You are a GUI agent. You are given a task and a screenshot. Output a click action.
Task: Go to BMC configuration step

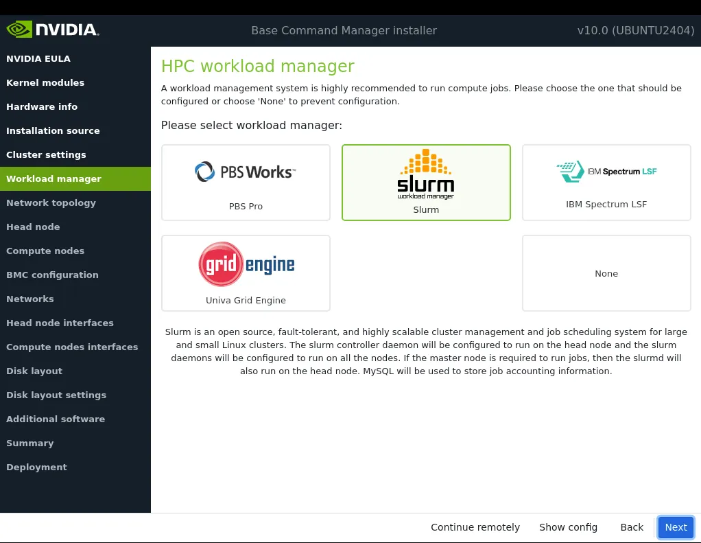(75, 275)
